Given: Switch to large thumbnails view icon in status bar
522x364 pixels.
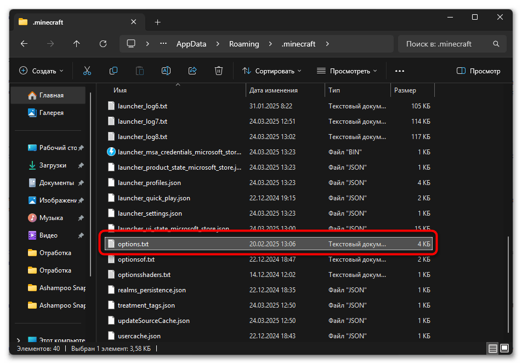Looking at the screenshot, I should (504, 348).
